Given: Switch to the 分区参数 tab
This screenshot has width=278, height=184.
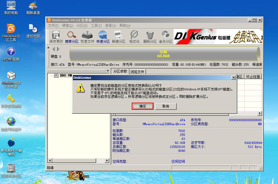Looking at the screenshot, I should tap(120, 71).
